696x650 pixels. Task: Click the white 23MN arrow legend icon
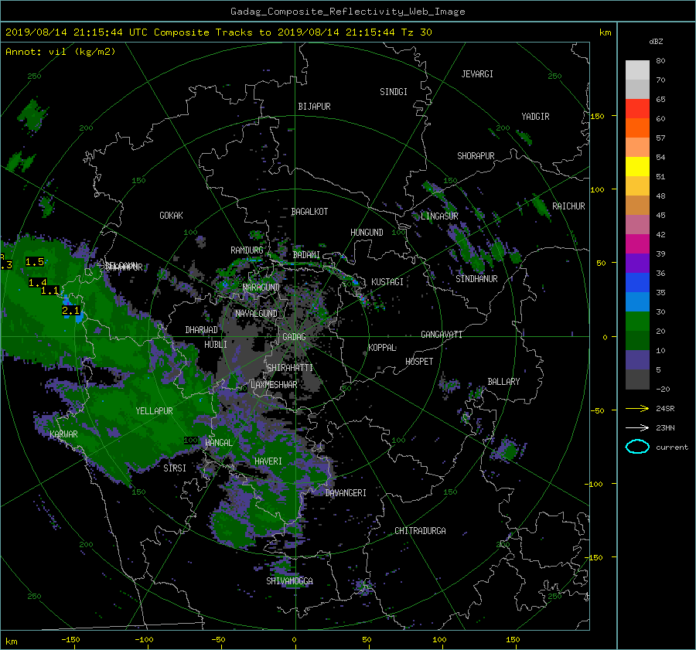(x=637, y=427)
